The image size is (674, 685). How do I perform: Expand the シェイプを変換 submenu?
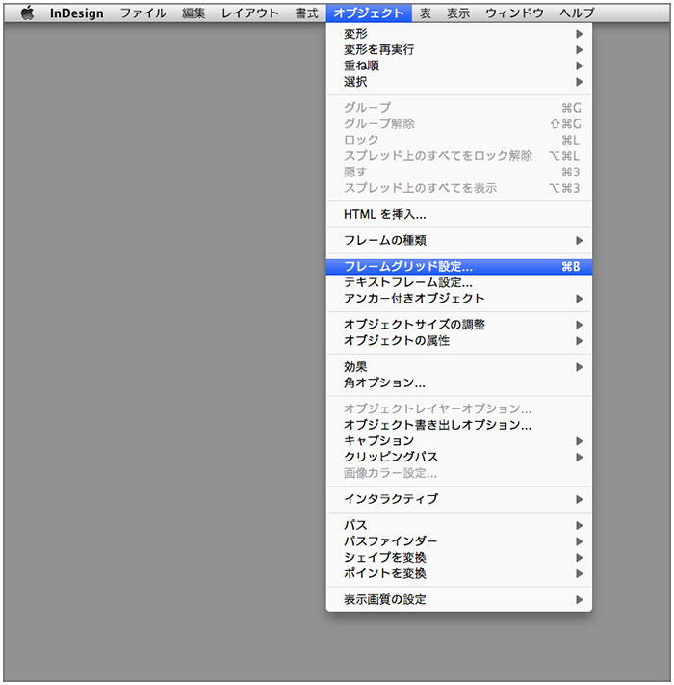point(459,558)
